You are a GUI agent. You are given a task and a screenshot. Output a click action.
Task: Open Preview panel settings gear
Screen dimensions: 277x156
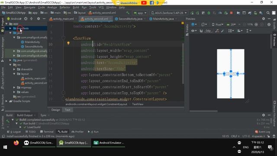tap(264, 19)
